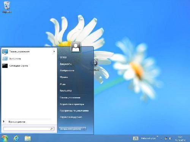Click the Завершение работы (Shut down) button
This screenshot has width=190, height=142.
(71, 129)
